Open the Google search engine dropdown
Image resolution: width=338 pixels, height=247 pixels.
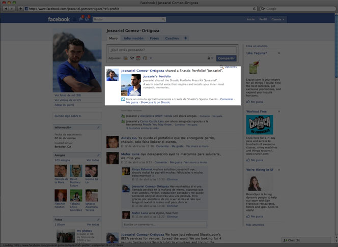(x=263, y=9)
